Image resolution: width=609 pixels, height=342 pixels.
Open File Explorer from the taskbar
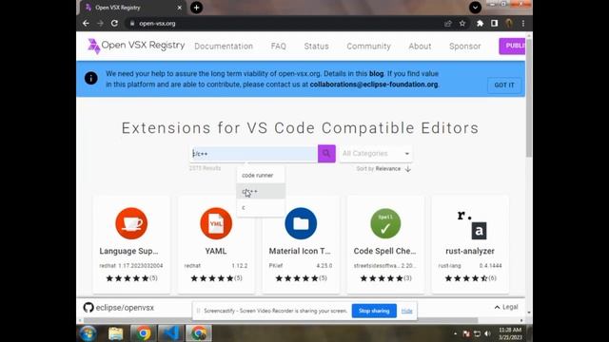coord(115,333)
